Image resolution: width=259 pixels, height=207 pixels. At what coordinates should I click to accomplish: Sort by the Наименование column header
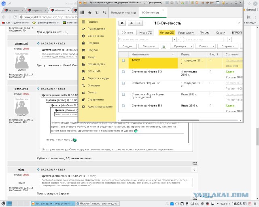(153, 54)
